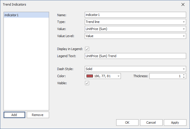
Task: Click the red color swatch
Action: coord(89,76)
